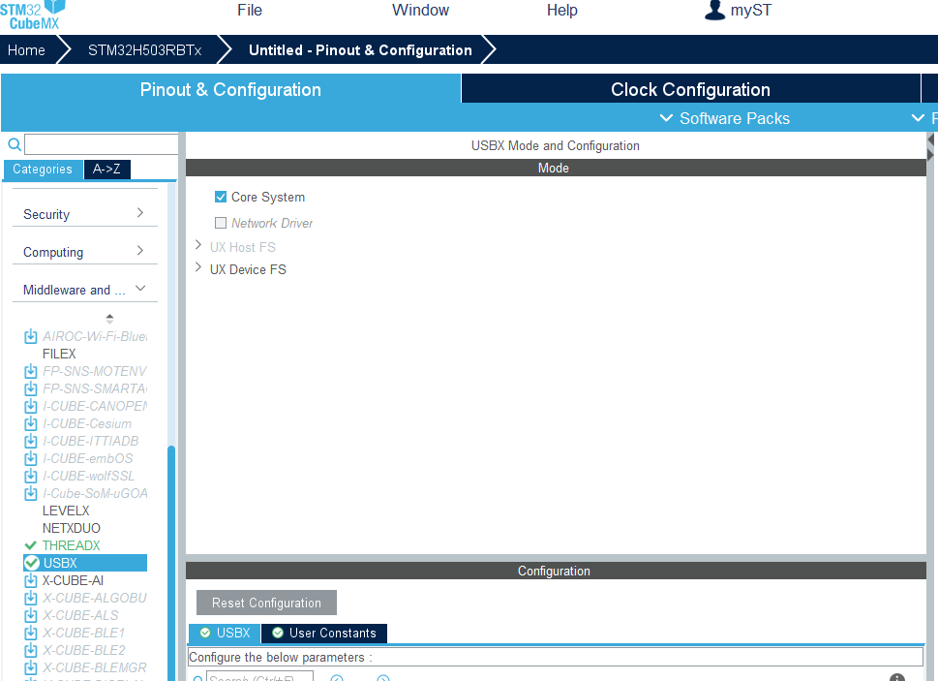Image resolution: width=938 pixels, height=681 pixels.
Task: Select LEVELX middleware in the list
Action: 66,511
